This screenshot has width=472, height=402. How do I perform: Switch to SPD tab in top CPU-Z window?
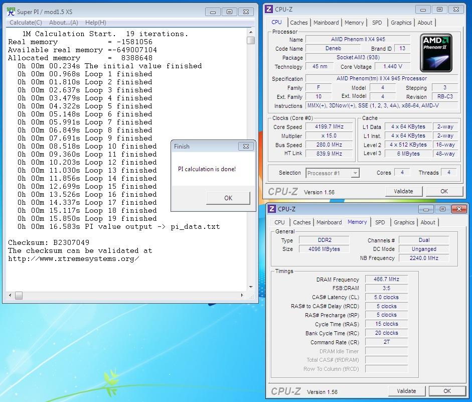(377, 23)
